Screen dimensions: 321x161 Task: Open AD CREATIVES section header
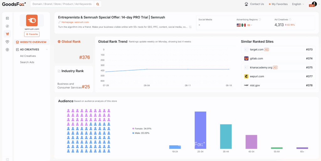coord(32,50)
